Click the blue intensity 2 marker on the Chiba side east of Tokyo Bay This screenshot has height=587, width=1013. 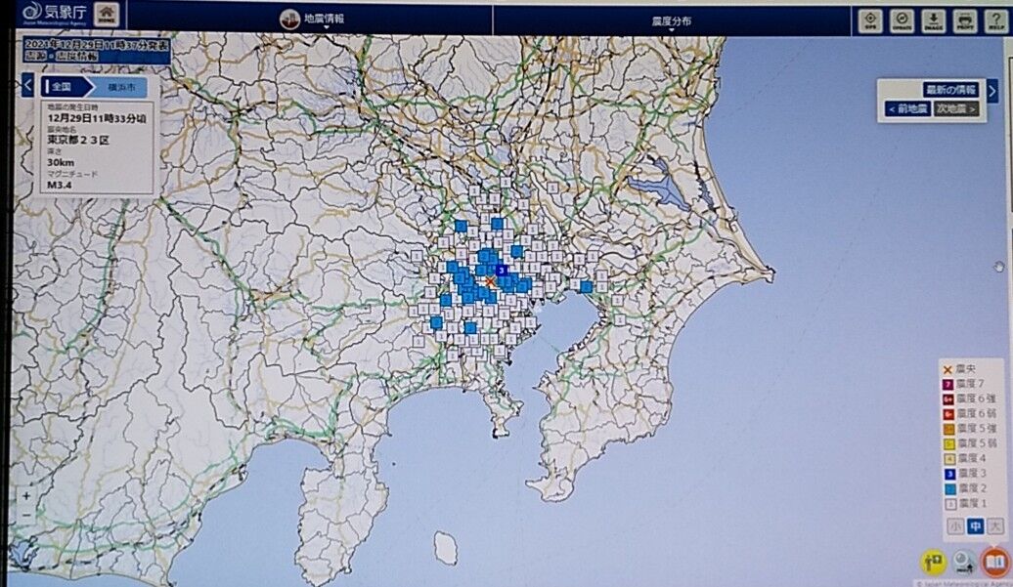tap(586, 286)
